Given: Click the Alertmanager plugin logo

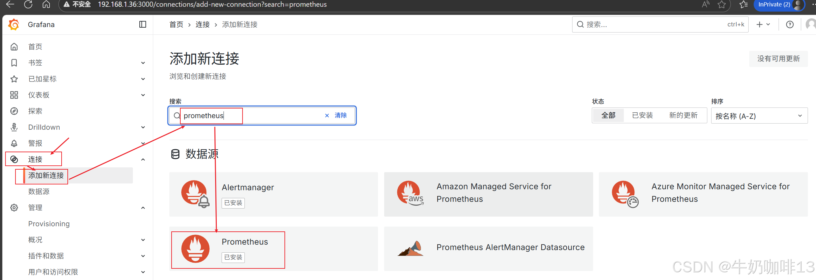Looking at the screenshot, I should (x=195, y=194).
